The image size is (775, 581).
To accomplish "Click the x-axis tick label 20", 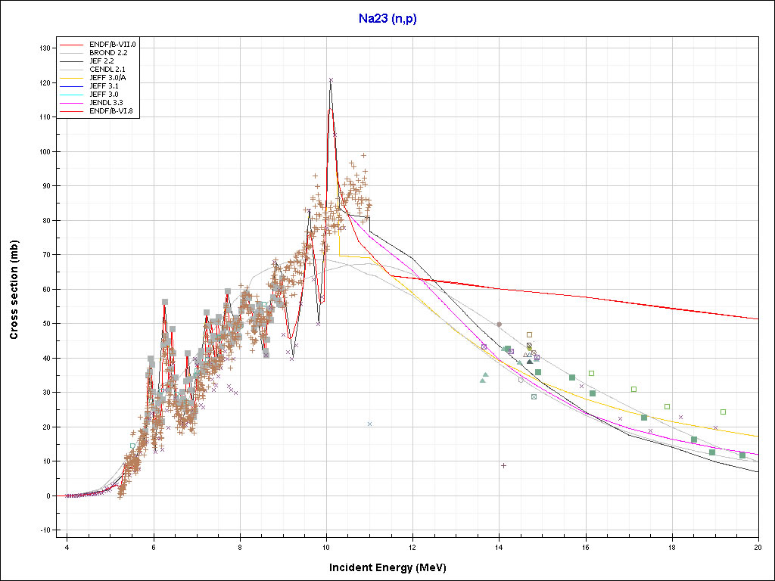I will (758, 546).
